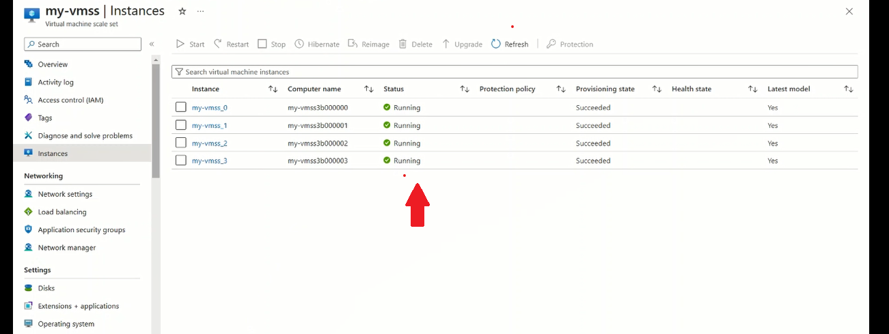Click the Start toolbar button
The width and height of the screenshot is (889, 334).
191,44
